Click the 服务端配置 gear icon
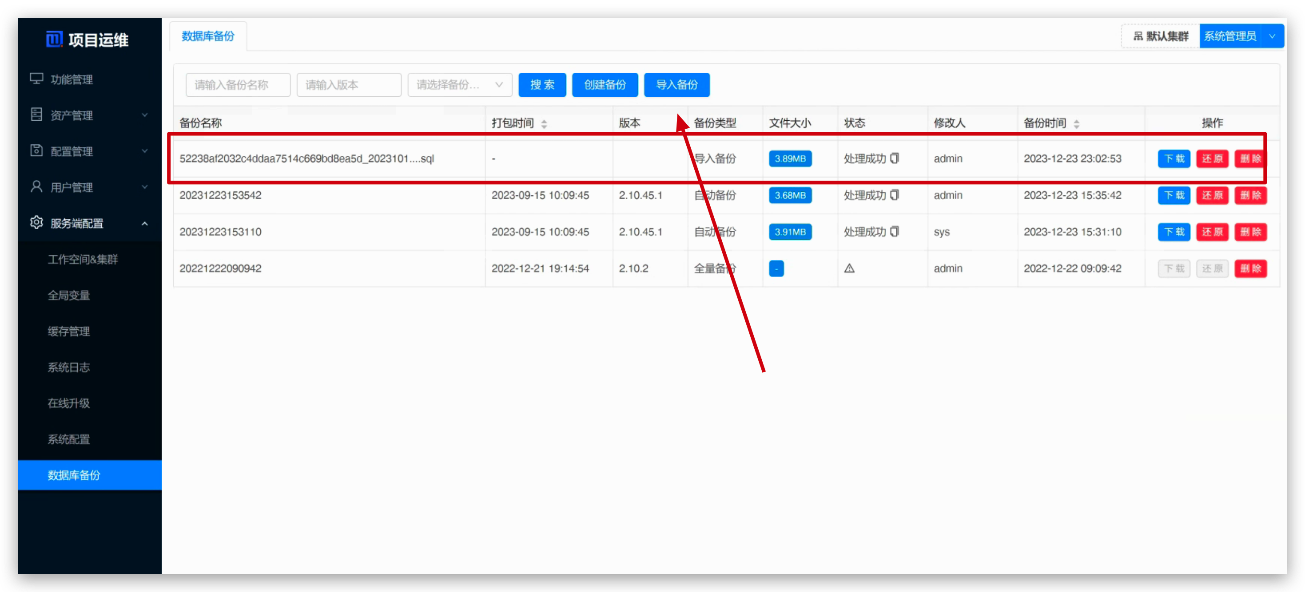Screen dimensions: 1305x592 (36, 223)
